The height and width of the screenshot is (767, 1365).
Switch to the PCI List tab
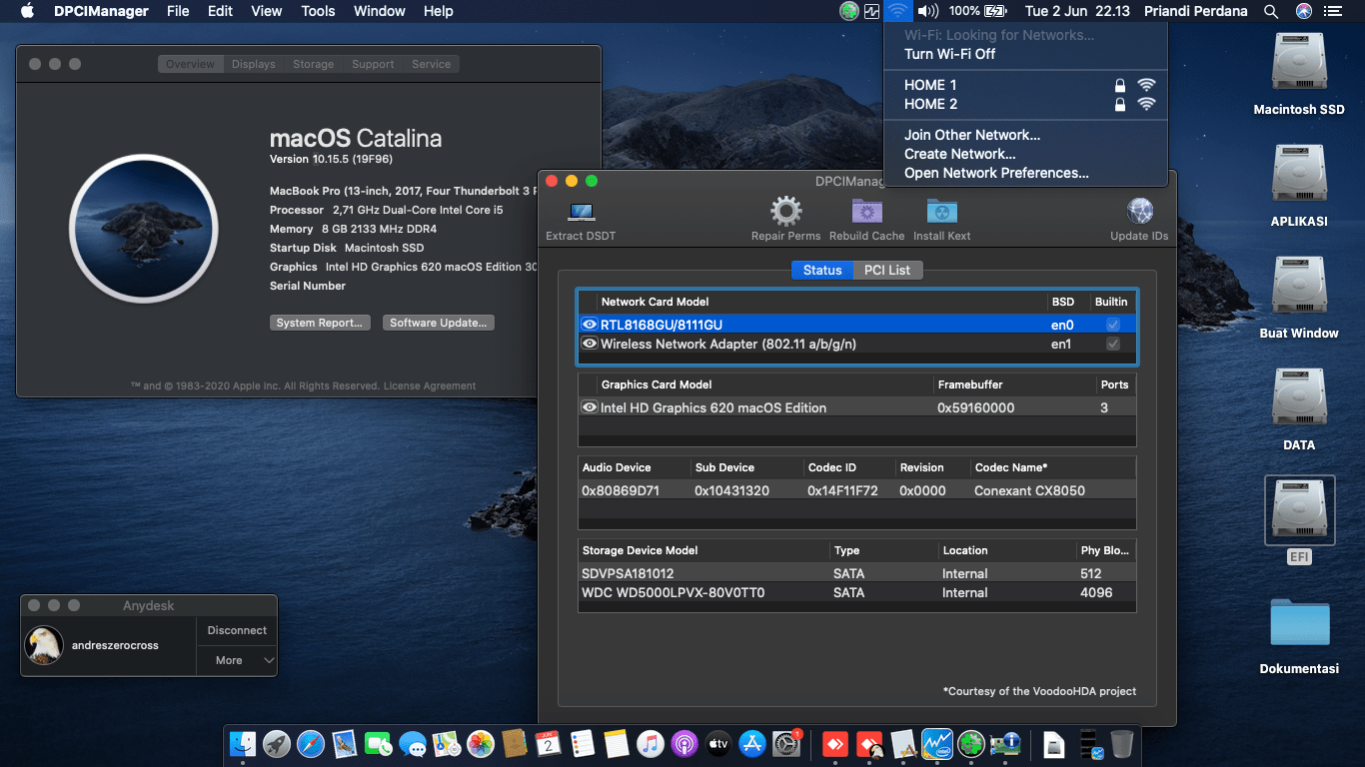pos(887,270)
